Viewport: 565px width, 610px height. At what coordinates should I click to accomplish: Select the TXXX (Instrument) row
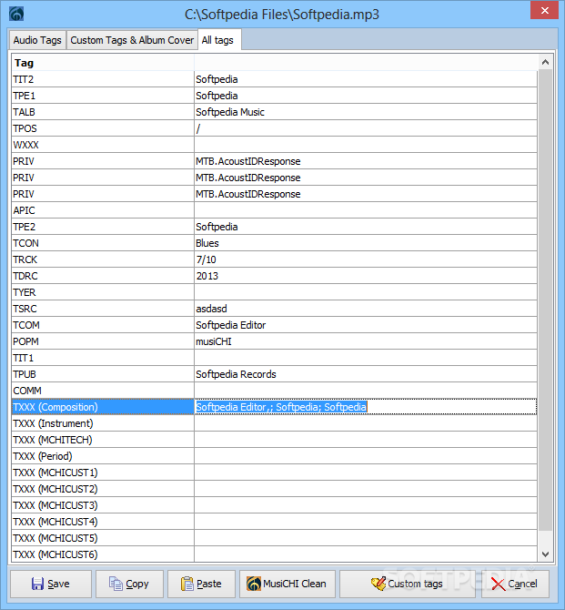click(x=274, y=423)
